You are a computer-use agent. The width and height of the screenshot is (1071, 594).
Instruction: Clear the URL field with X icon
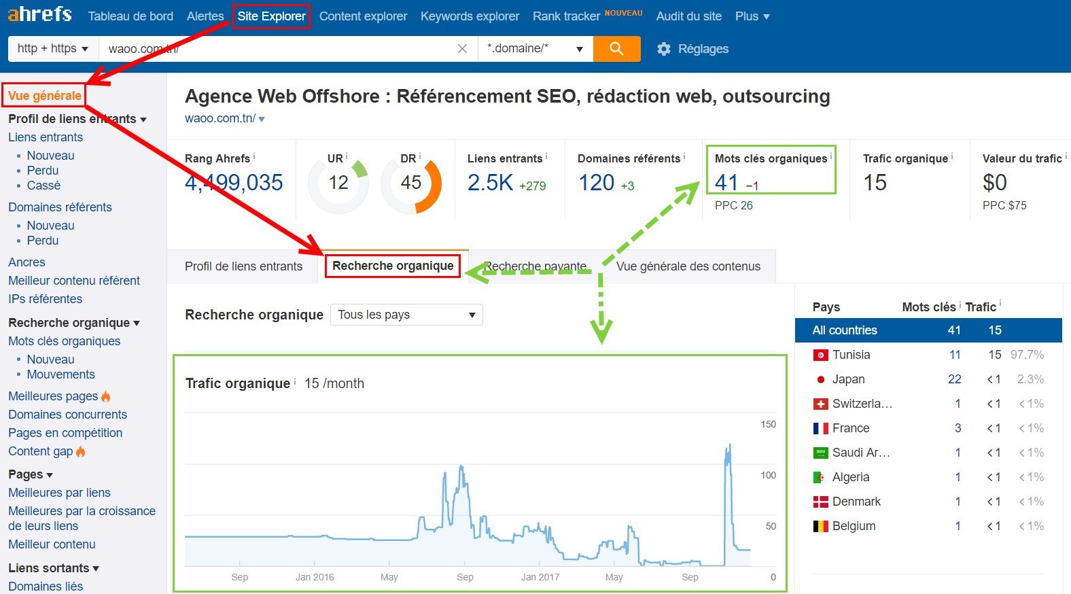pyautogui.click(x=462, y=49)
